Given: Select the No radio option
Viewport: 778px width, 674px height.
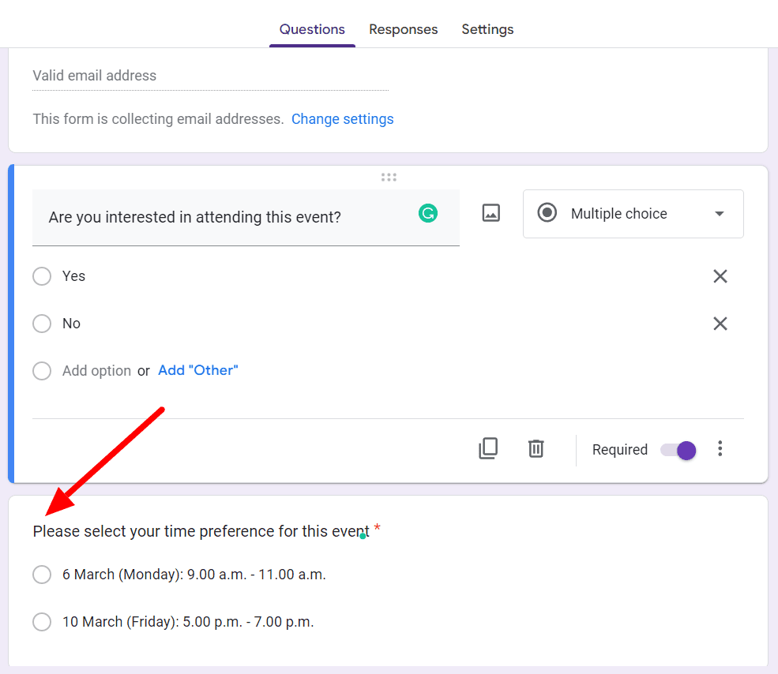Looking at the screenshot, I should [42, 324].
